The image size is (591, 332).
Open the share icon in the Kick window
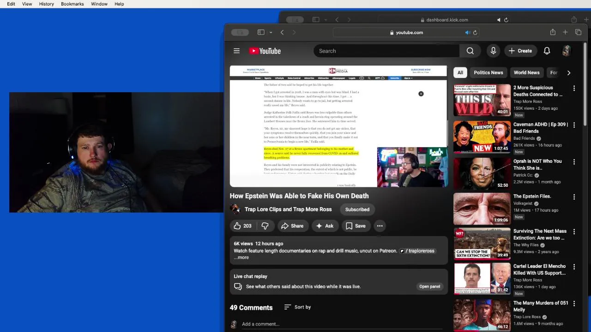[574, 19]
